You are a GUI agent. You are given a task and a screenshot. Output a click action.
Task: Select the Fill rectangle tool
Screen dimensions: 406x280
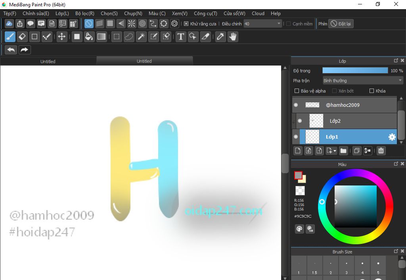(77, 37)
